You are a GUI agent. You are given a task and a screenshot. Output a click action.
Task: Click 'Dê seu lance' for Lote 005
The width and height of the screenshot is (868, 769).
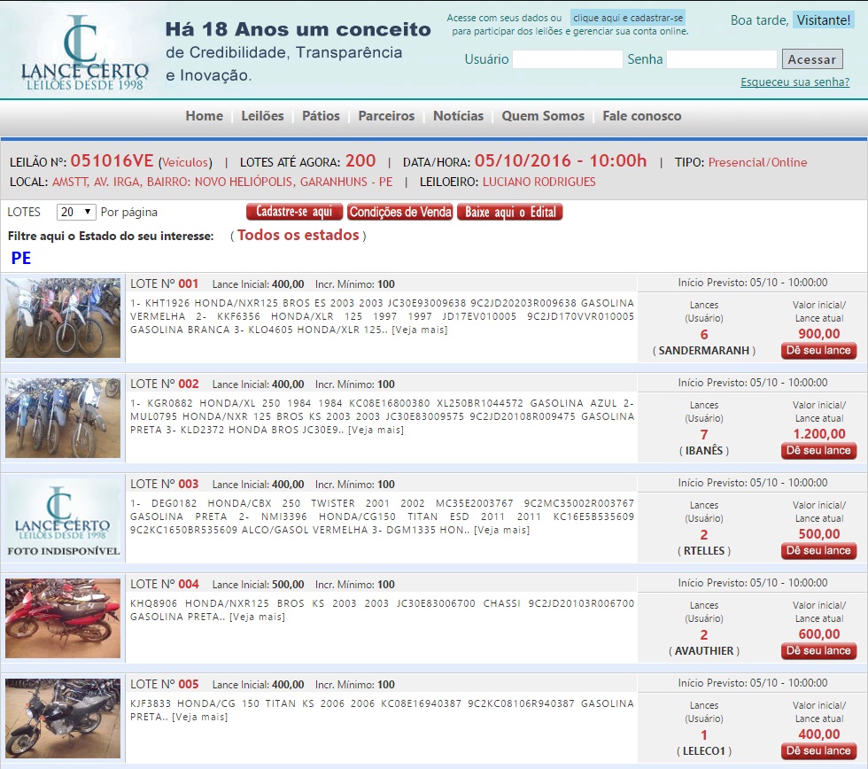tap(818, 752)
